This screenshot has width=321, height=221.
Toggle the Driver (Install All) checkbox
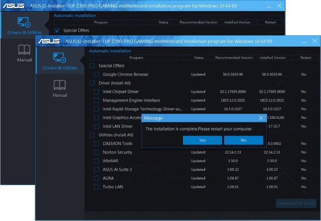coord(93,83)
